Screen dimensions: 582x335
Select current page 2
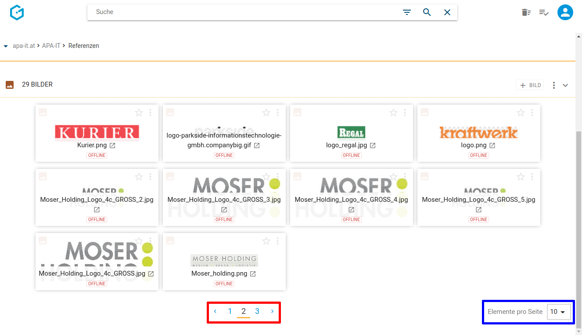point(244,311)
